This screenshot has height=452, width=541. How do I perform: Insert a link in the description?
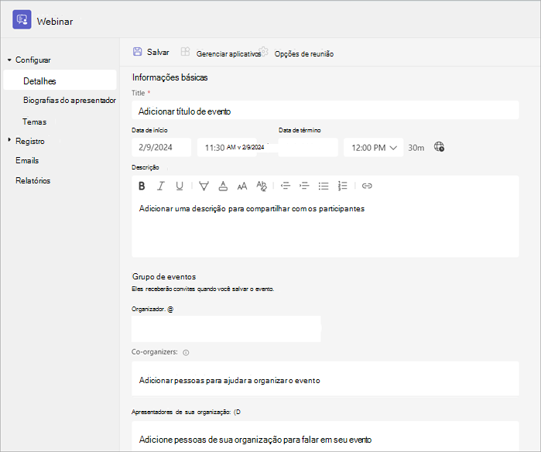367,186
